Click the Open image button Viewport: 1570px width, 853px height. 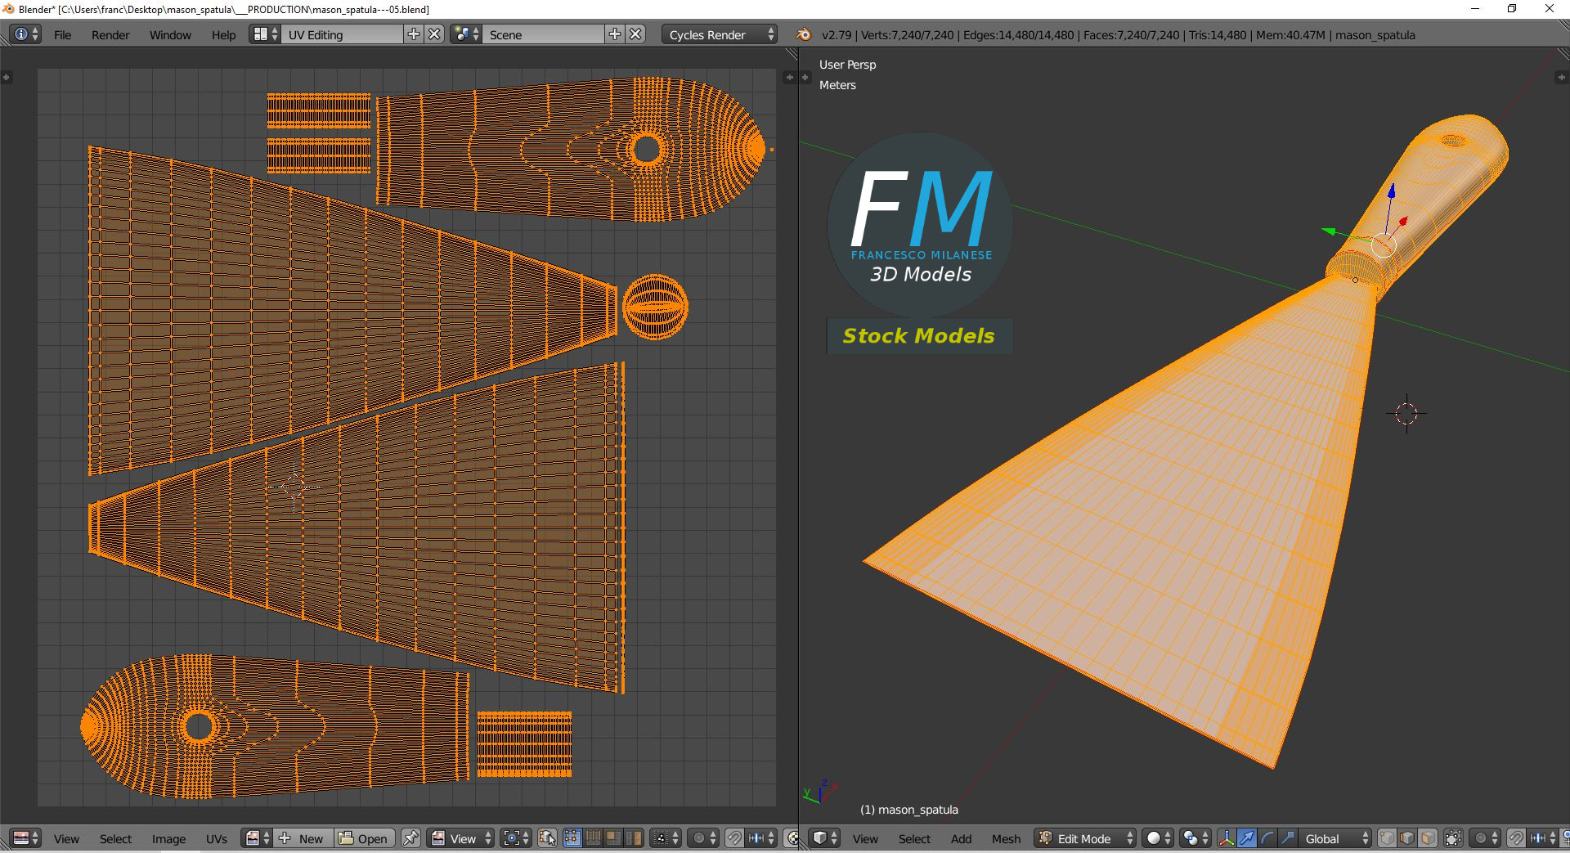click(364, 838)
